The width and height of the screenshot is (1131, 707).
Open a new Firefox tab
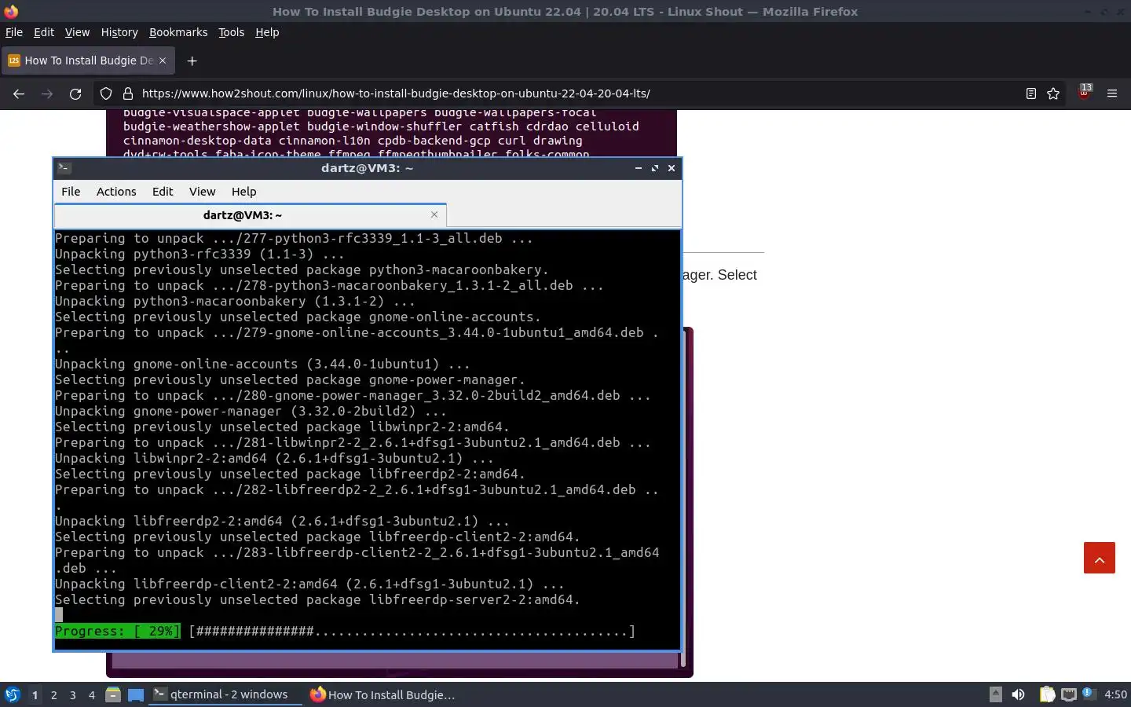[x=192, y=60]
